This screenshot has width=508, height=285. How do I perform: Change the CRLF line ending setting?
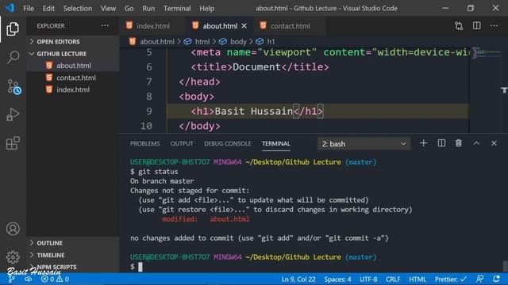393,279
